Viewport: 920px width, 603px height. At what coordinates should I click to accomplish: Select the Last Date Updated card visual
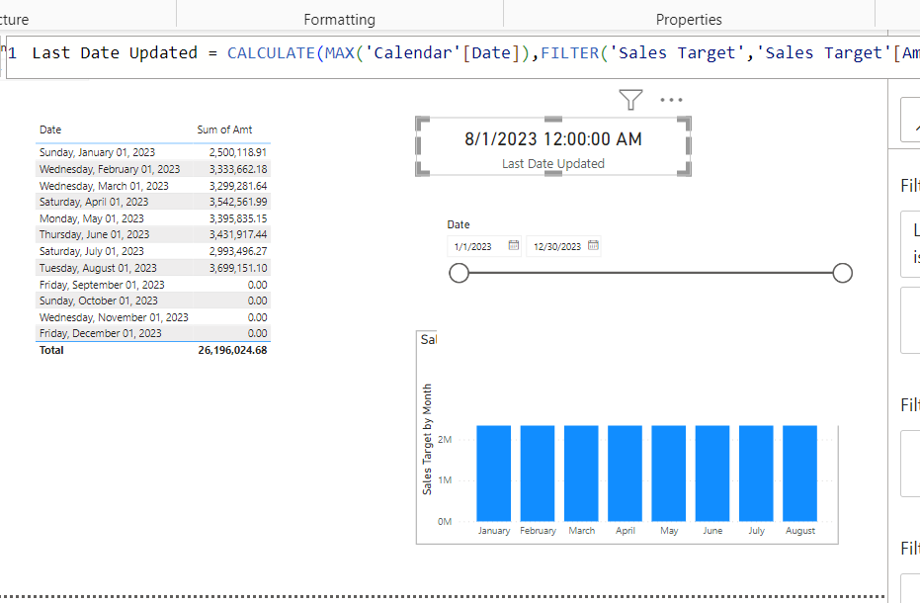[x=553, y=146]
